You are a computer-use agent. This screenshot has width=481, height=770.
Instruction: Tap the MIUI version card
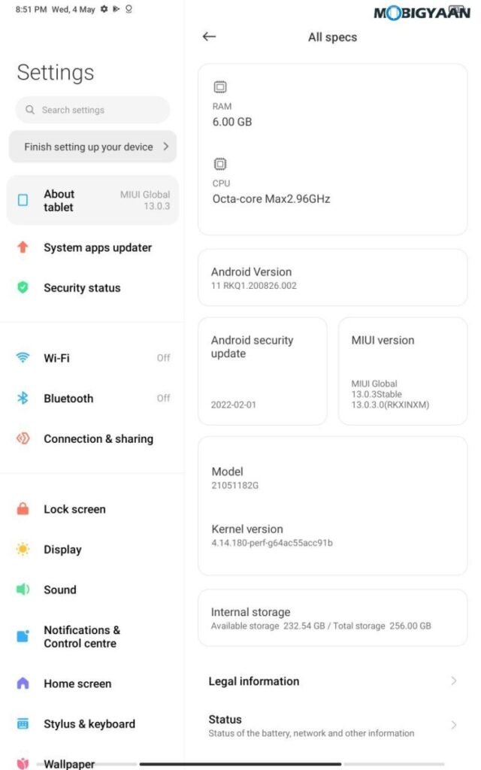pos(403,371)
